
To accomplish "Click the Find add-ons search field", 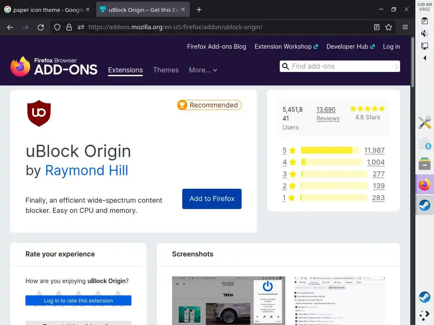I will [339, 66].
